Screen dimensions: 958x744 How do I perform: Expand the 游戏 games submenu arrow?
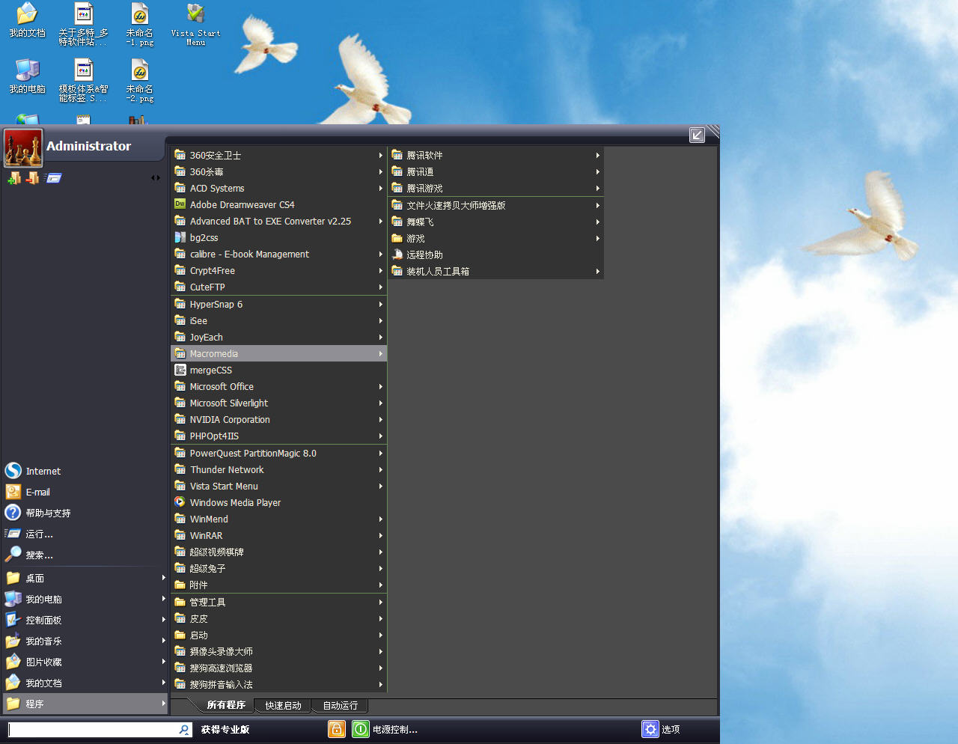(597, 238)
